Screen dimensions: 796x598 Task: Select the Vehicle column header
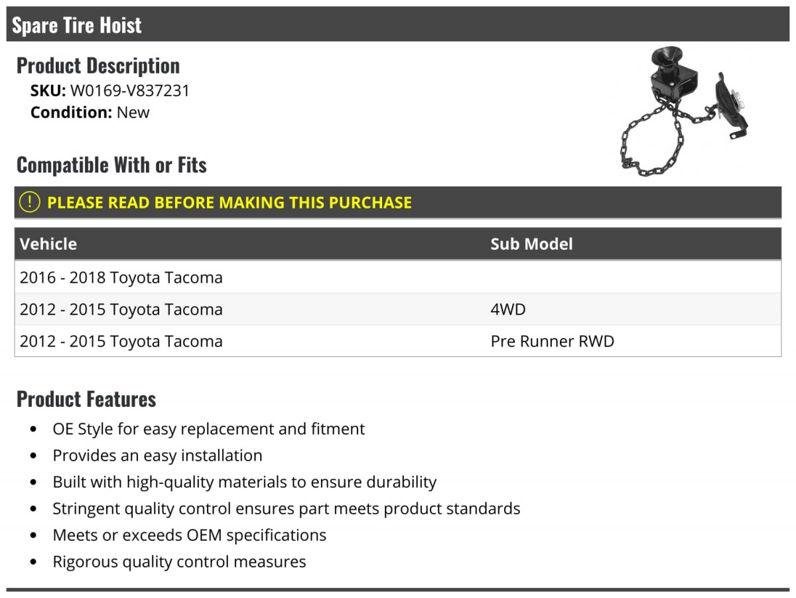(x=48, y=244)
